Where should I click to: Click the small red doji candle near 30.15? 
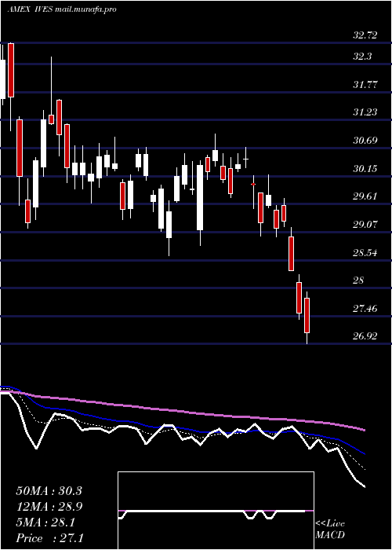coord(253,184)
